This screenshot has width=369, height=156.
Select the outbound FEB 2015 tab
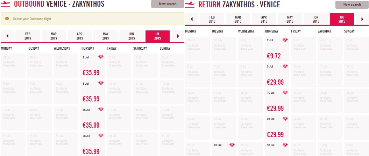(28, 36)
